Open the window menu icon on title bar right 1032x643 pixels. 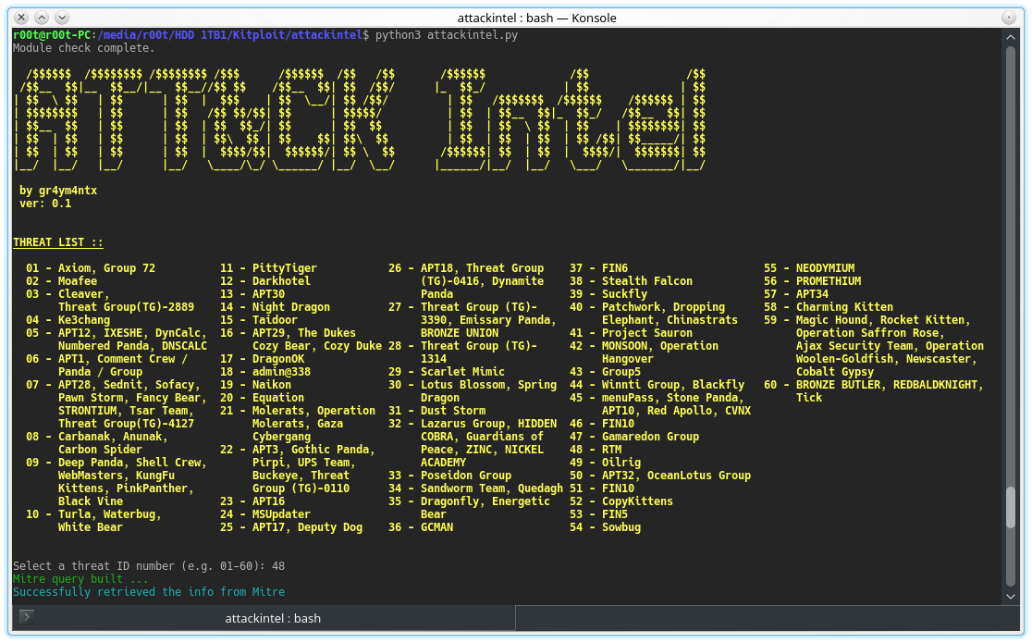click(1010, 17)
